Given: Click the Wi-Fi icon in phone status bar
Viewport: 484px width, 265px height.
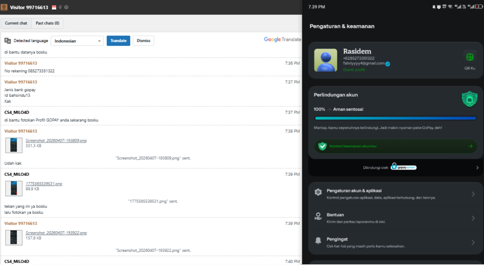Looking at the screenshot, I should [x=450, y=6].
